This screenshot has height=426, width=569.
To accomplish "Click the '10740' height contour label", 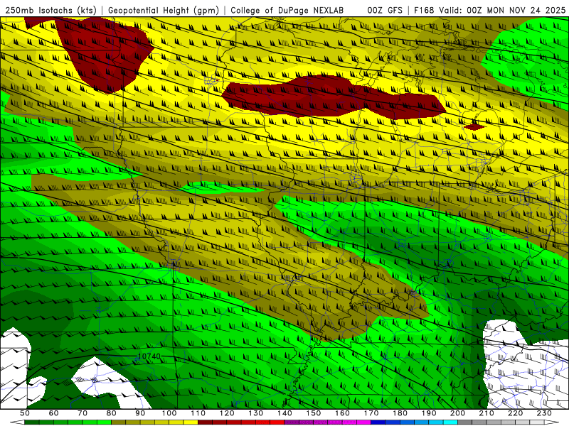I will click(x=149, y=356).
